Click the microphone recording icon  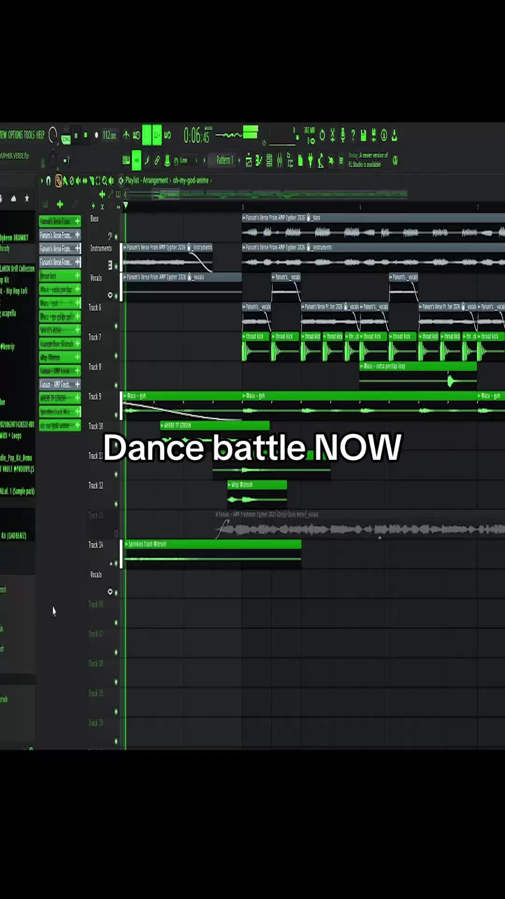point(343,135)
